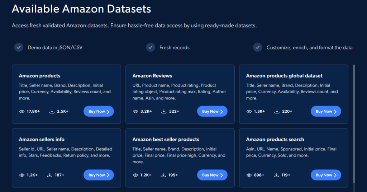Click the eye icon on Amazon best seller products
The width and height of the screenshot is (367, 192).
(135, 175)
